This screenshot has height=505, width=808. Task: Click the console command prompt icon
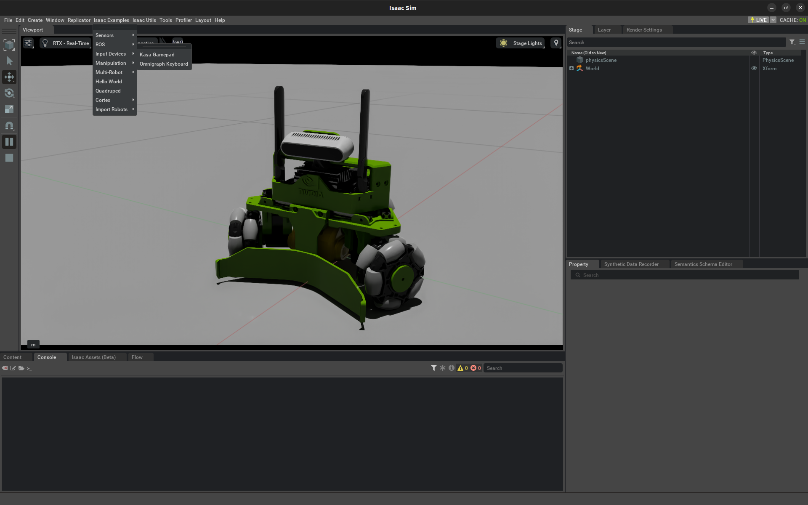(x=29, y=368)
